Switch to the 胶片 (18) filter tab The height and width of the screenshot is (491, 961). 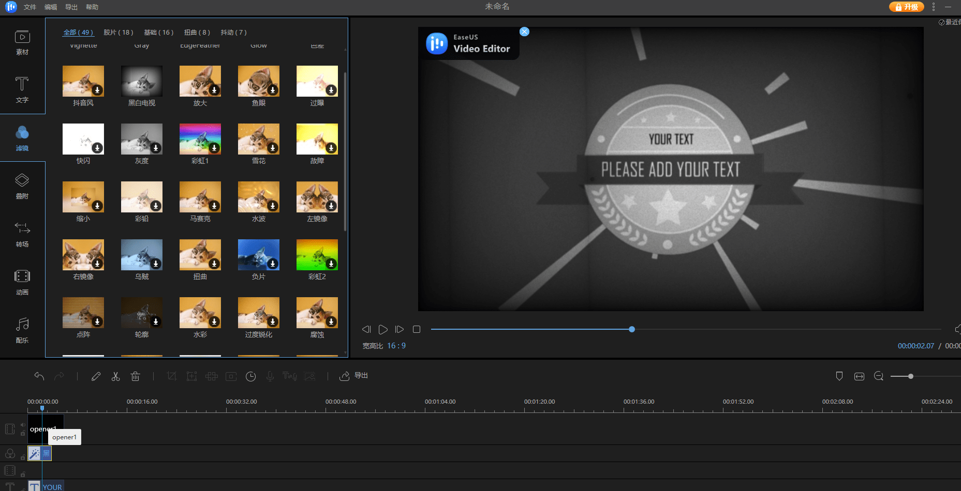coord(119,33)
